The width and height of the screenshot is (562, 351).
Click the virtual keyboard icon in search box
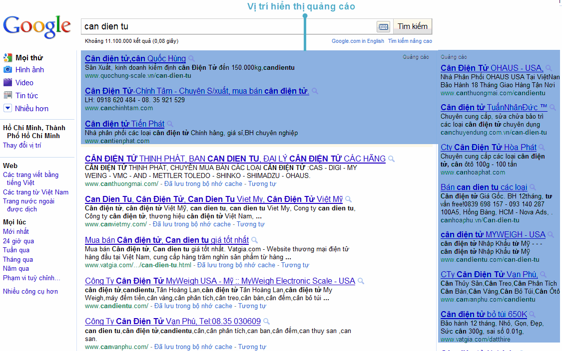point(383,26)
